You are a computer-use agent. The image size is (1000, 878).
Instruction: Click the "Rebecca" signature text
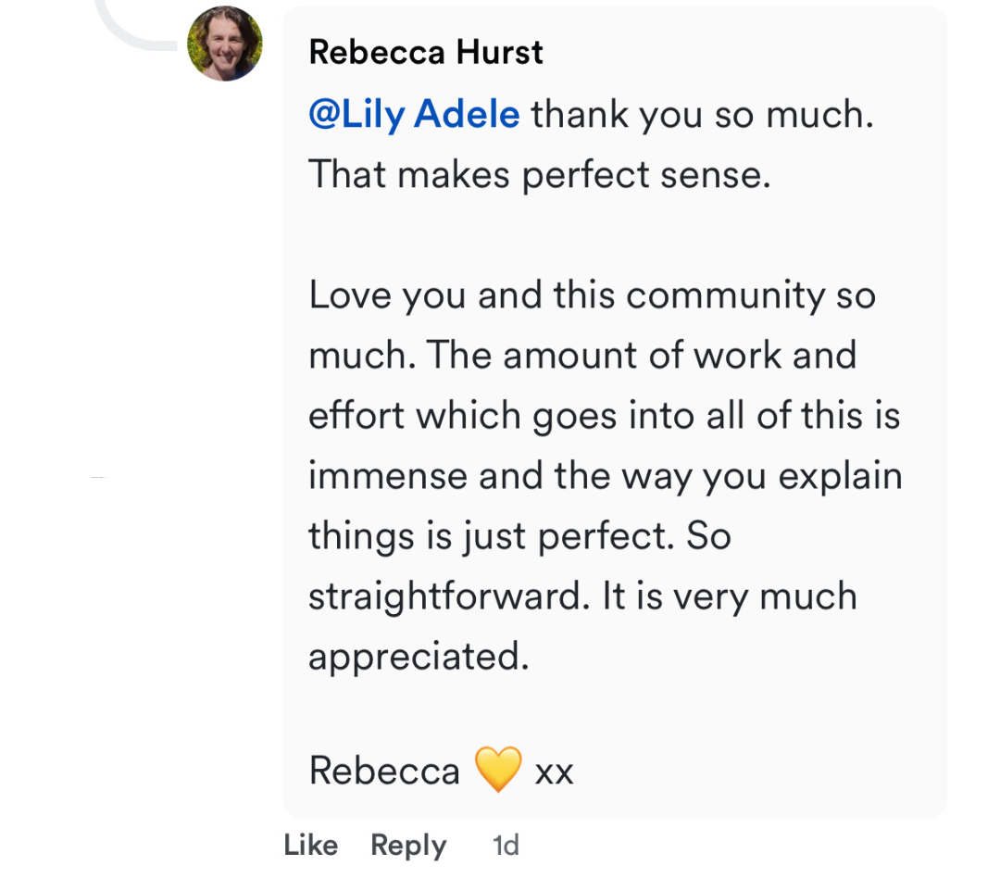(384, 771)
